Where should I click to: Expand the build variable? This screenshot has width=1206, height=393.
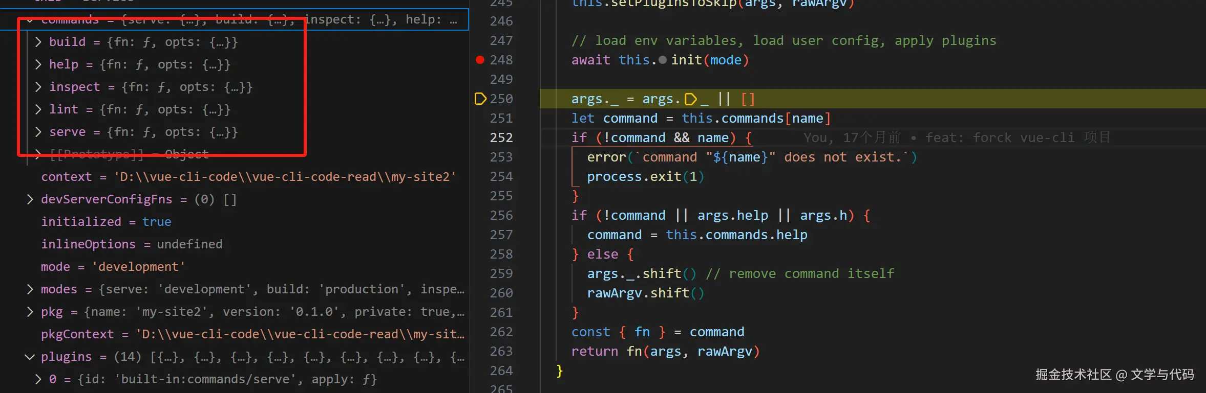(38, 42)
